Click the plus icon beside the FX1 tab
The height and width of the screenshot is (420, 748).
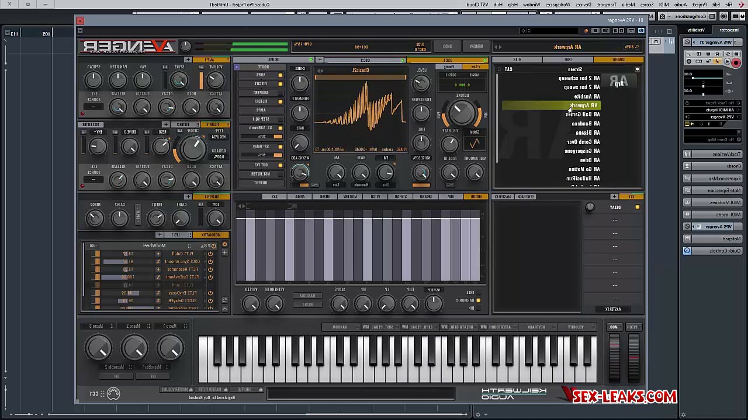[614, 197]
